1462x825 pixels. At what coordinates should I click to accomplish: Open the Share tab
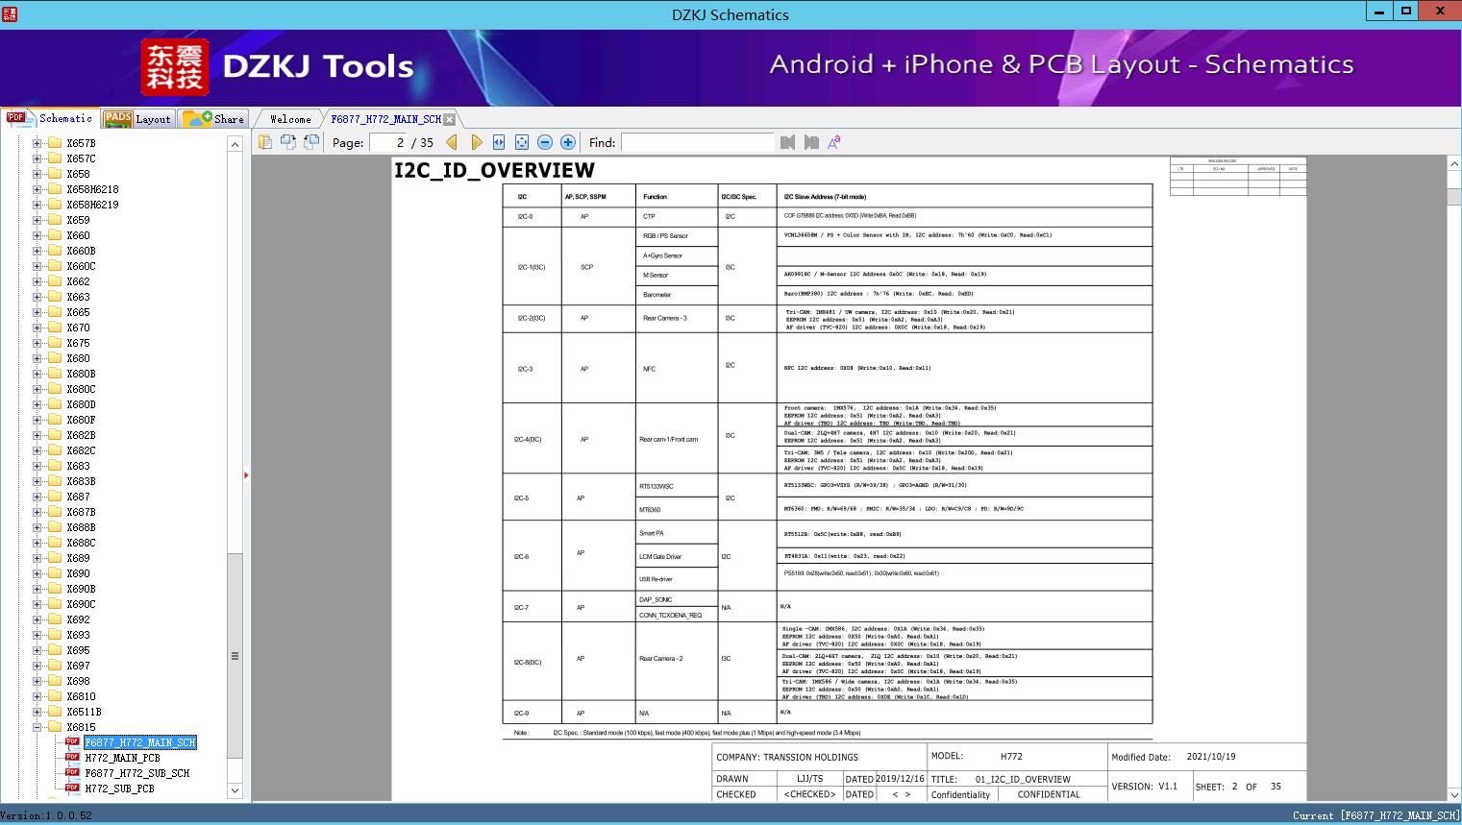(213, 119)
